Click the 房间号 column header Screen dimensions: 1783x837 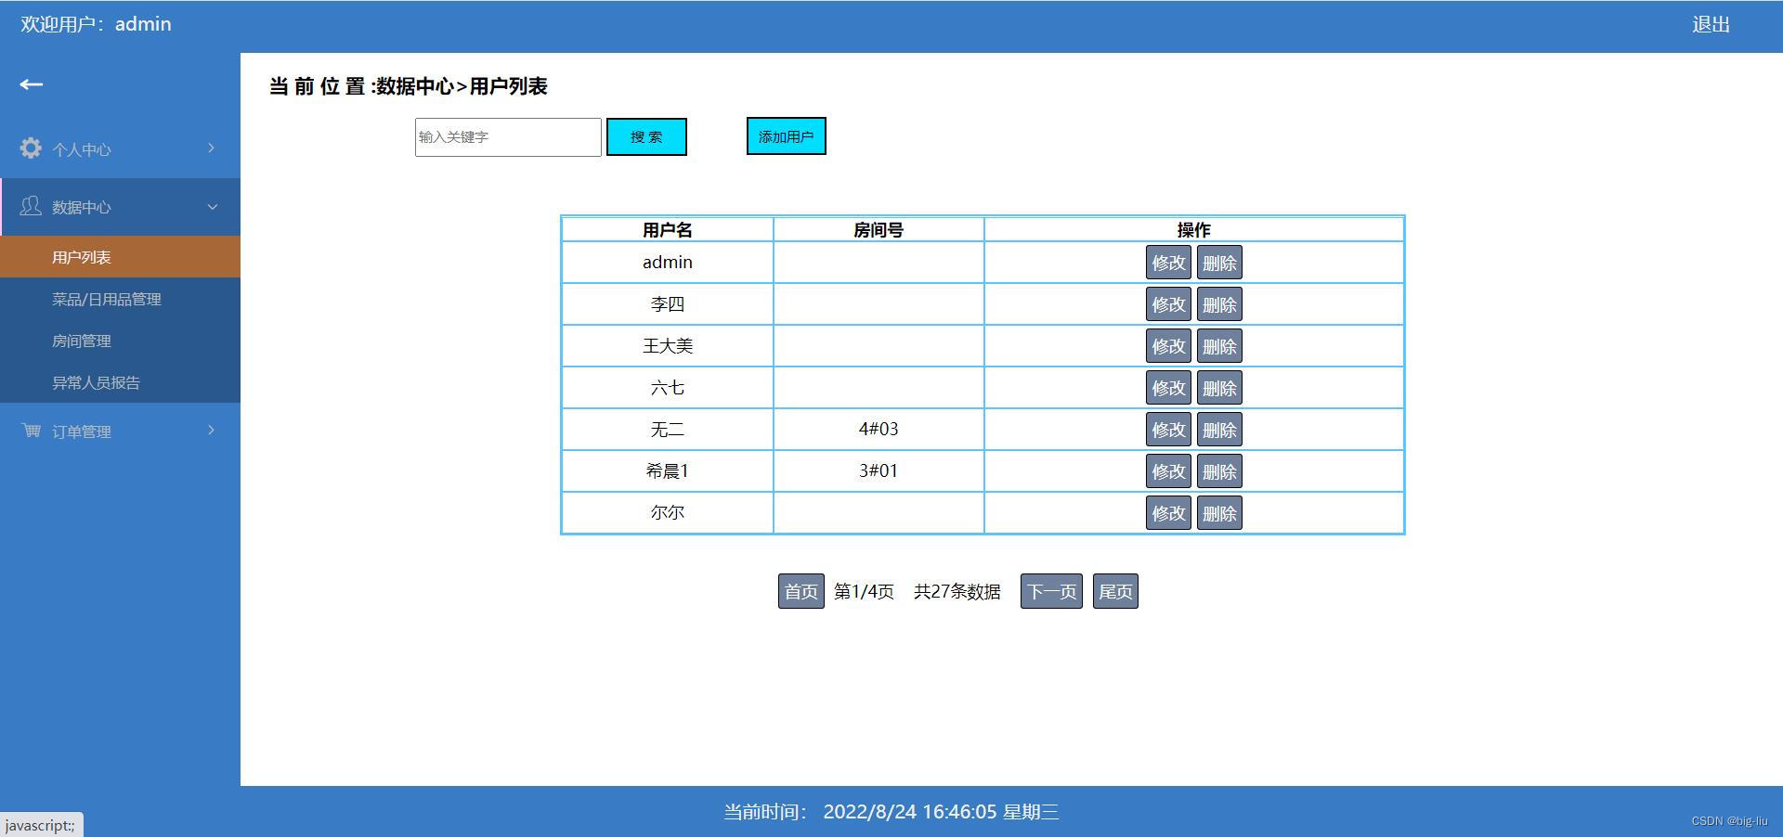878,229
